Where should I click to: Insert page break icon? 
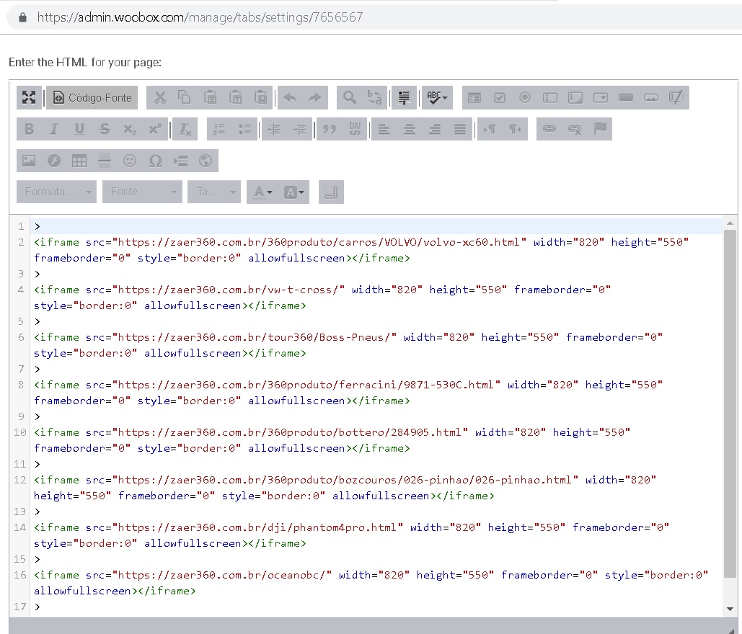pos(180,161)
